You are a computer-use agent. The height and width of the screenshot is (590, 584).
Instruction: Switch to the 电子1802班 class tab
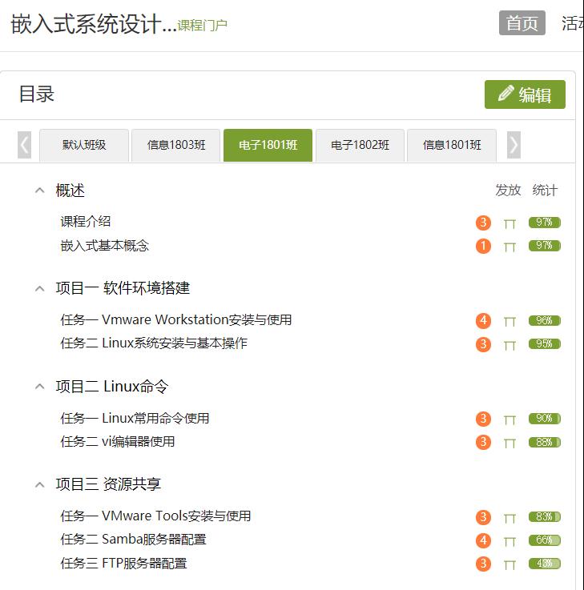pos(360,145)
